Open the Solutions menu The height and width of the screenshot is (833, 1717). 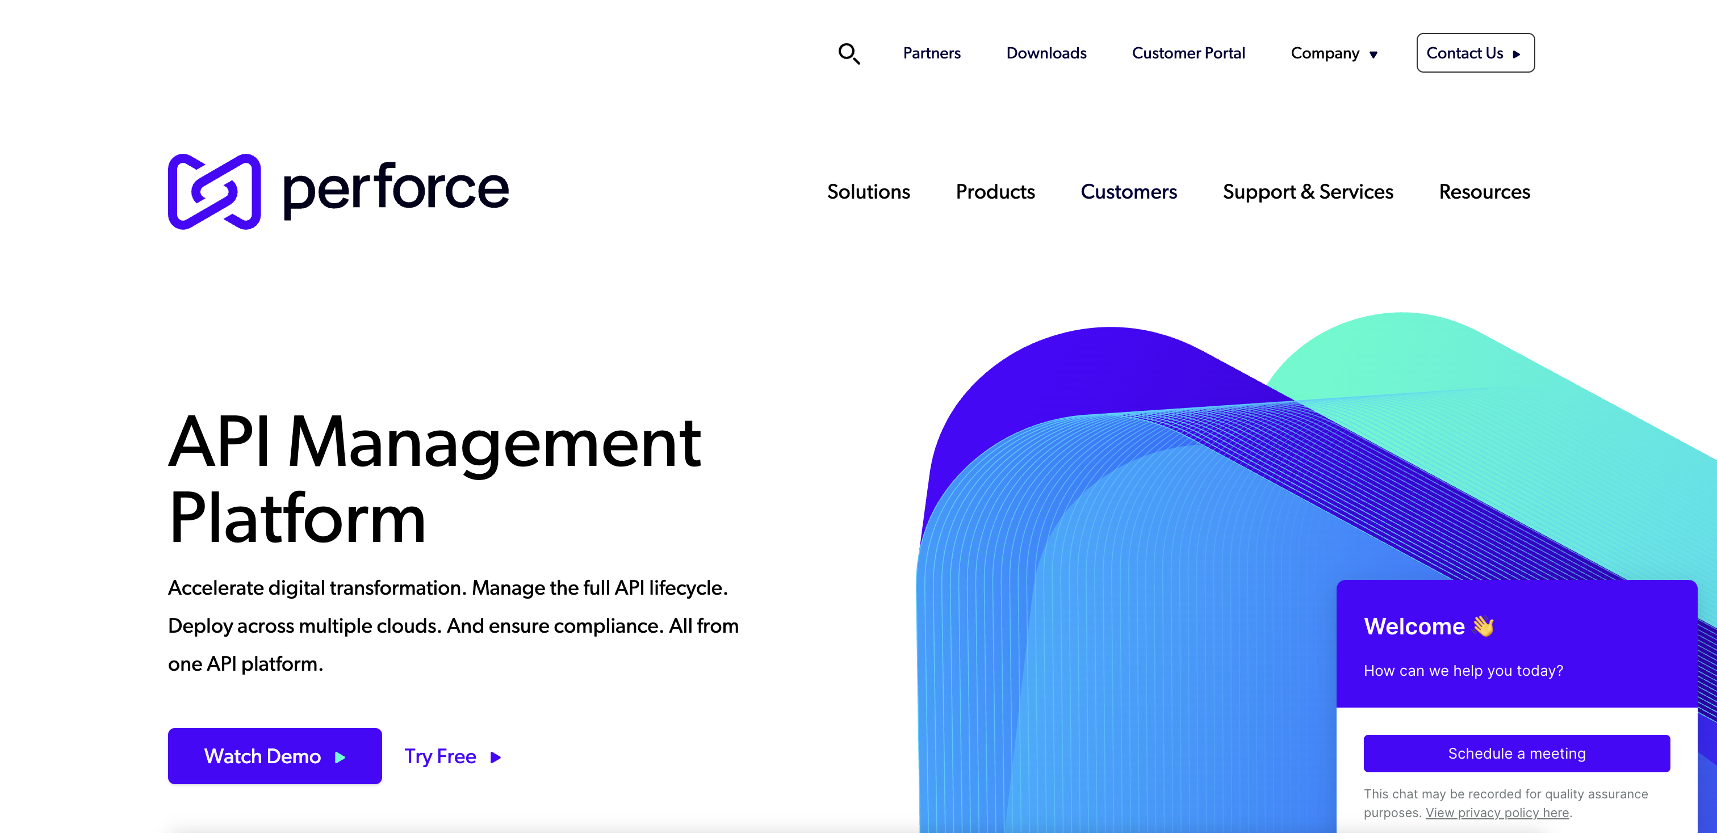coord(868,192)
